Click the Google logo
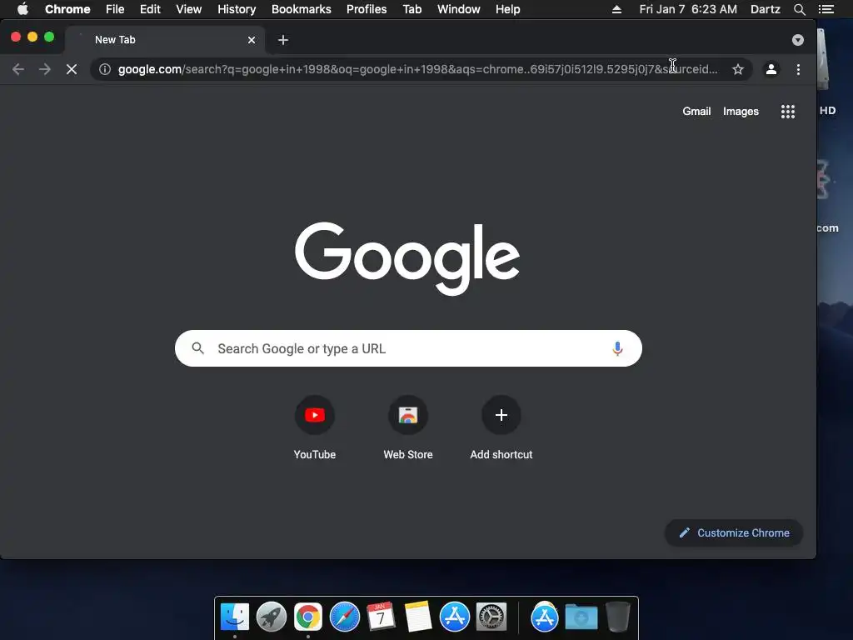Viewport: 853px width, 640px height. (407, 258)
